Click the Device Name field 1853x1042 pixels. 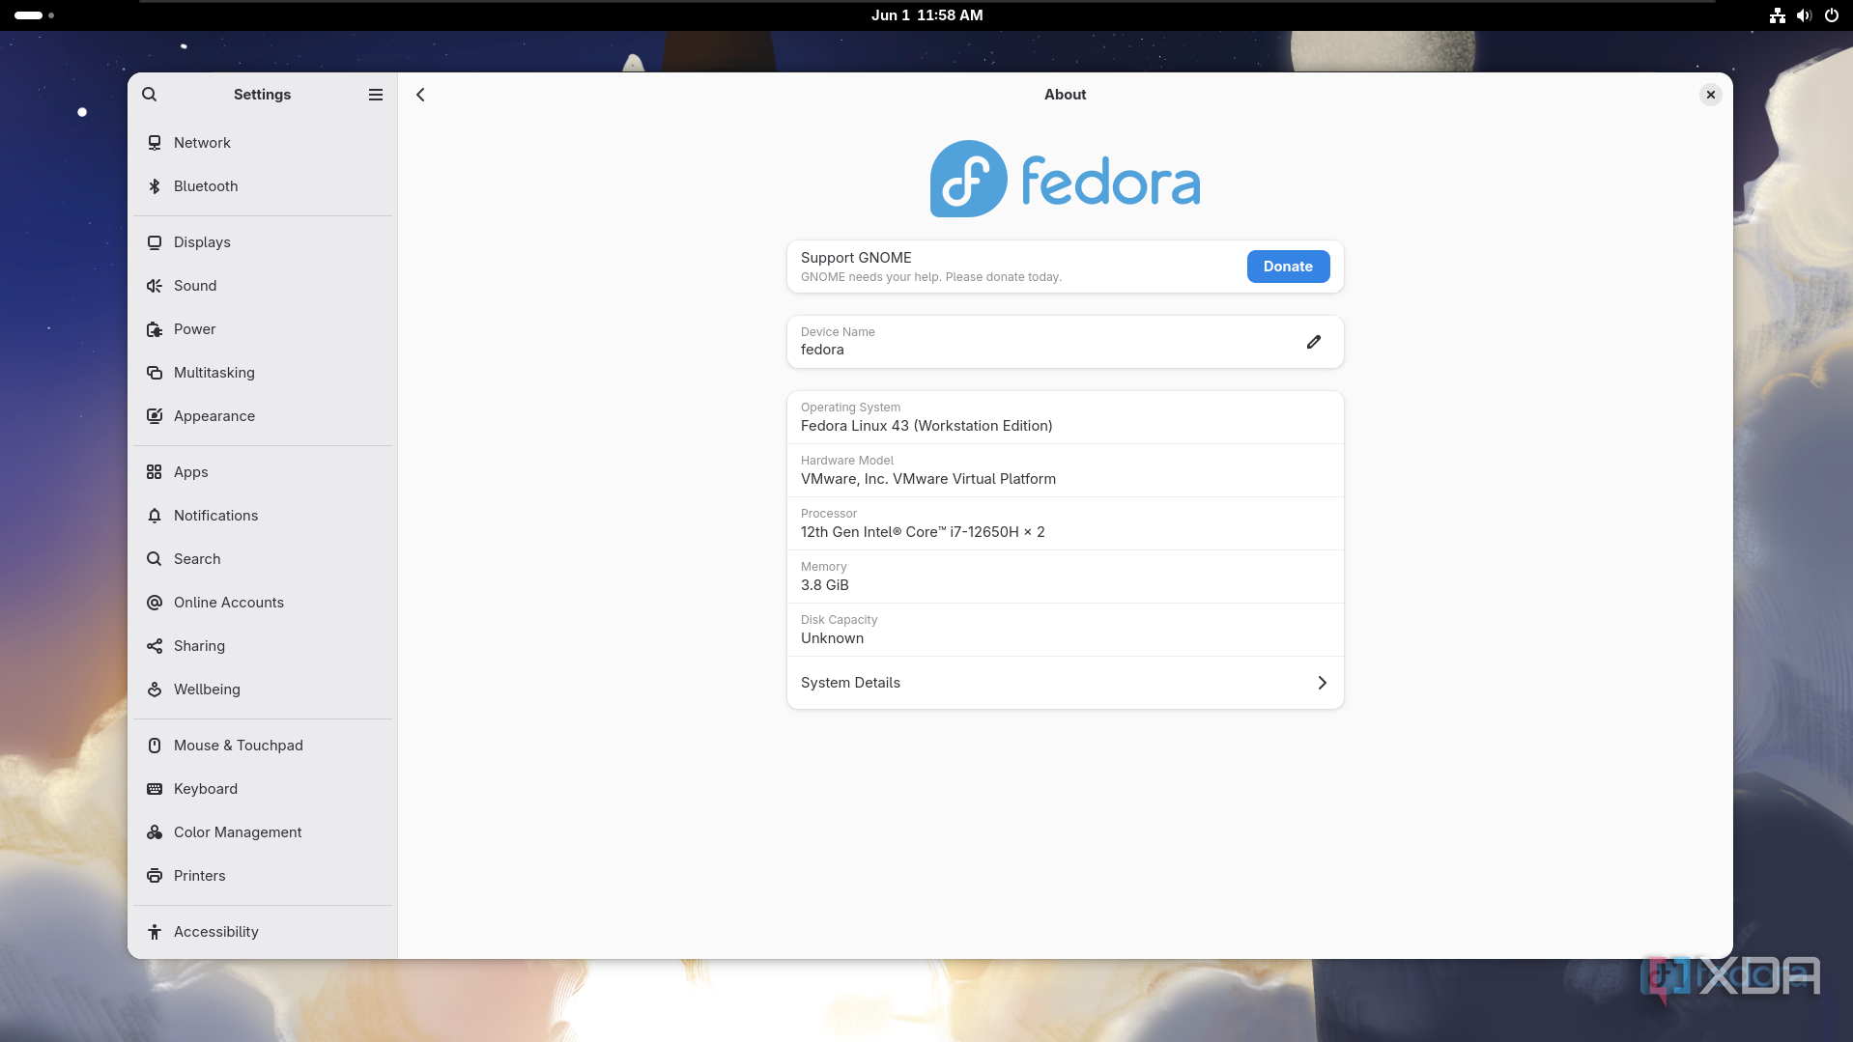[x=1065, y=342]
